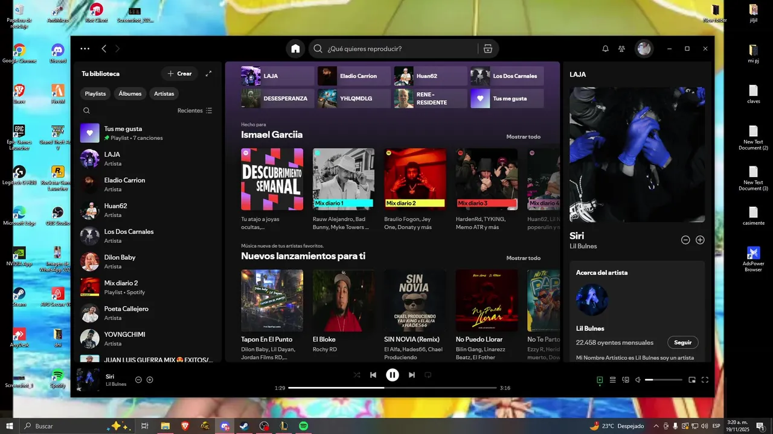
Task: Open the Browse icon in search bar
Action: 488,49
